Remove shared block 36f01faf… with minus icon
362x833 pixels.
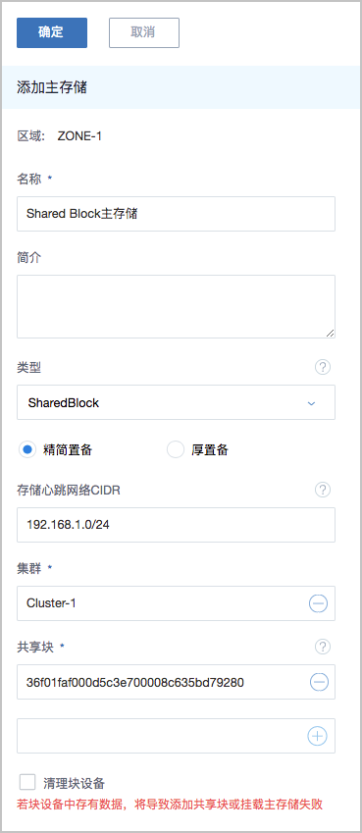[319, 682]
